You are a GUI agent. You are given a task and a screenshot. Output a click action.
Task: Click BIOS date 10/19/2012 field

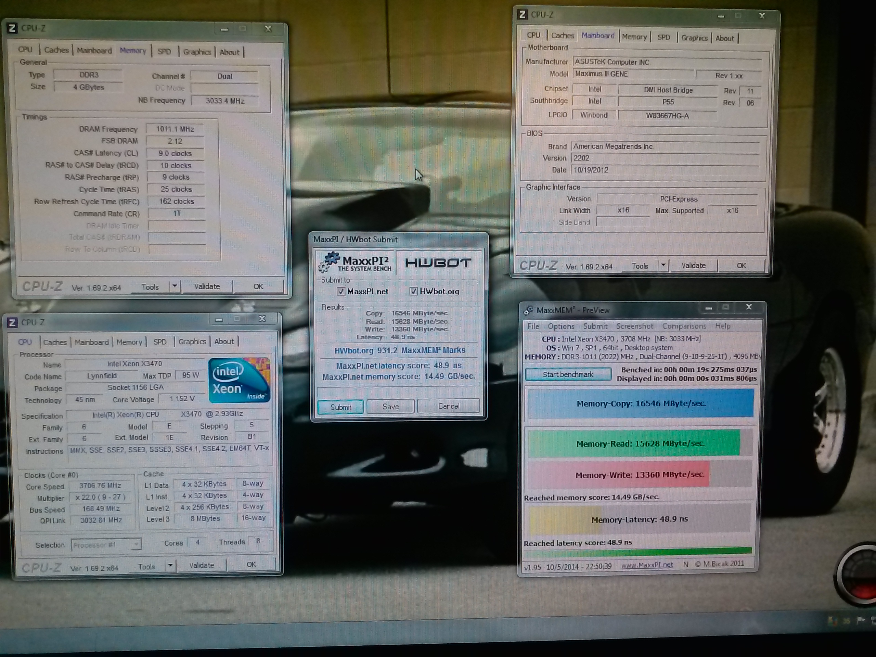(665, 170)
